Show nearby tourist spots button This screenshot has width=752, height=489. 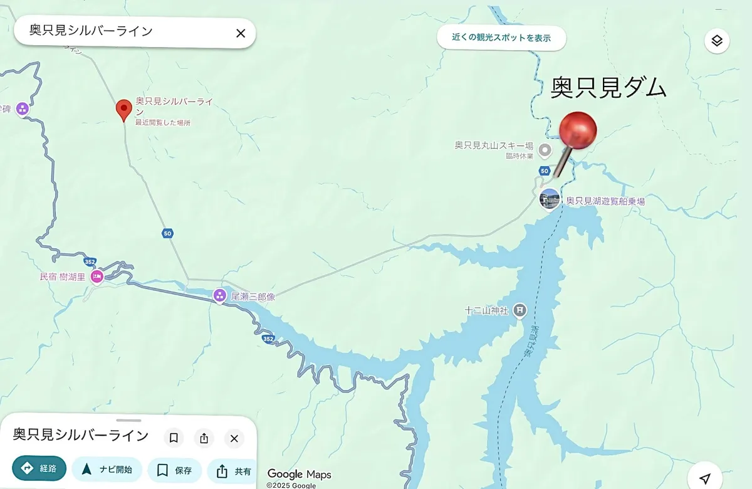[501, 38]
